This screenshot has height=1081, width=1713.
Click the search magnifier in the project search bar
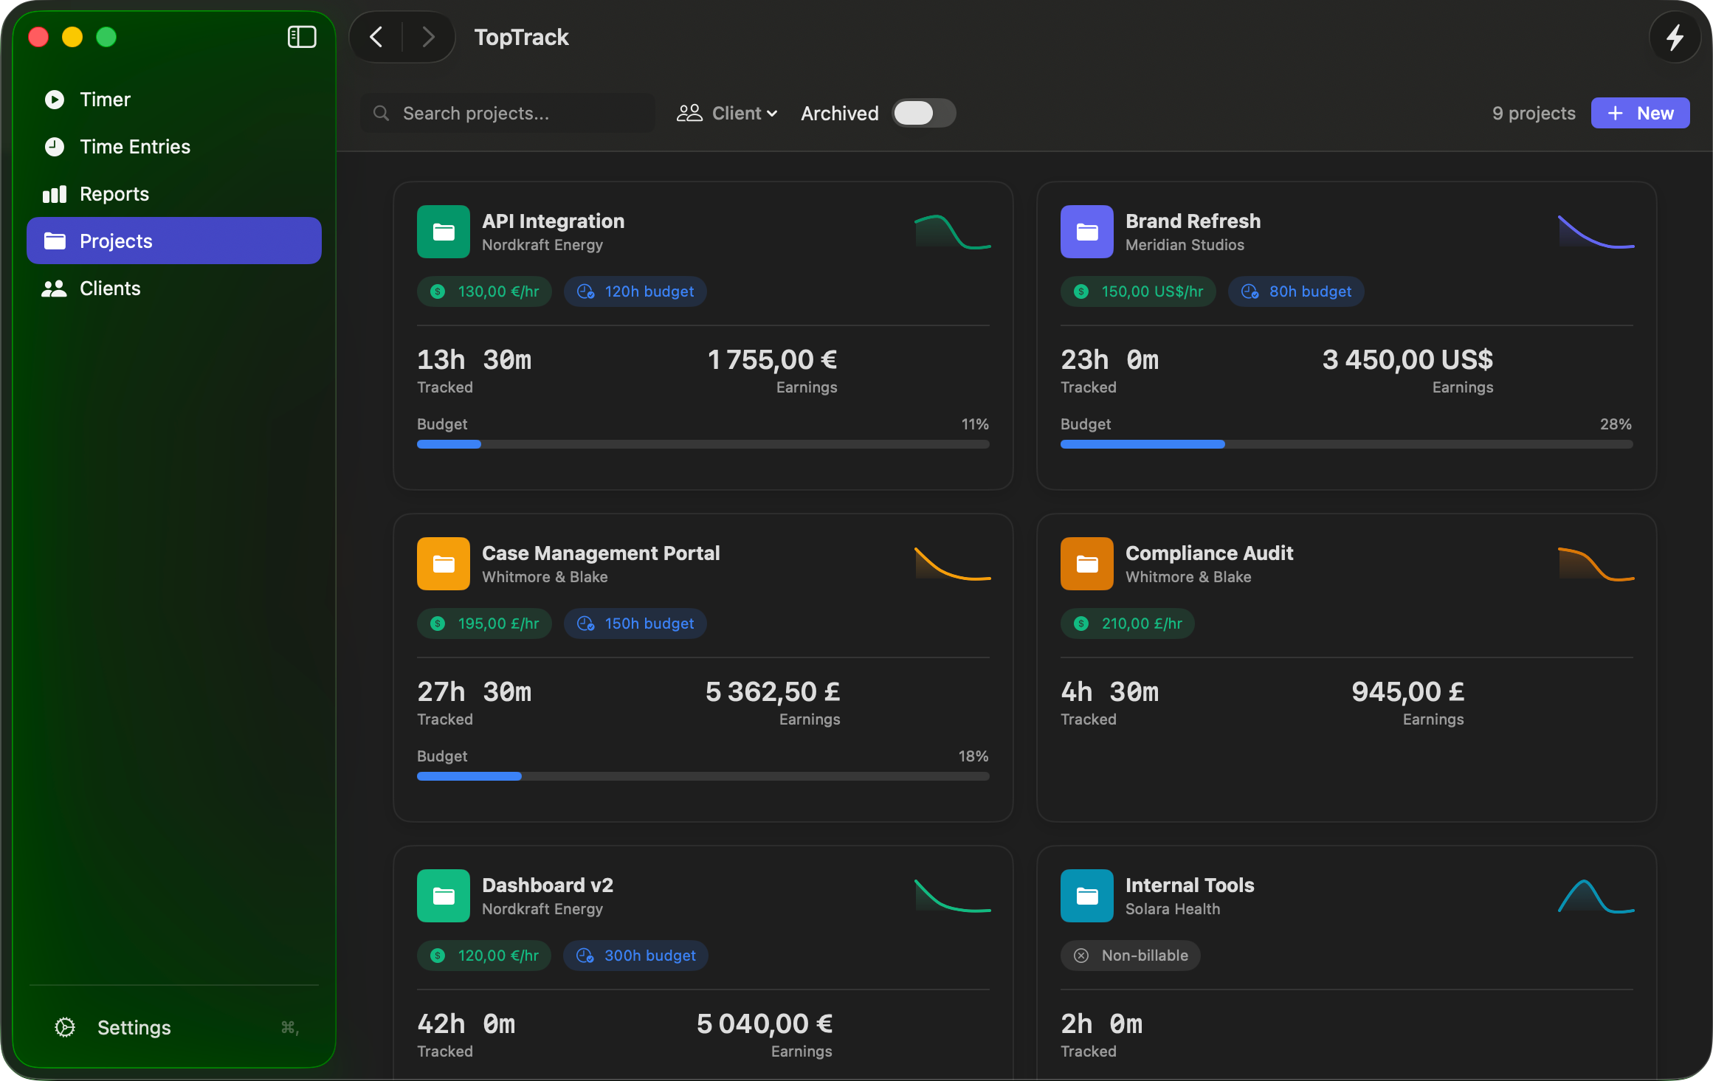coord(381,113)
